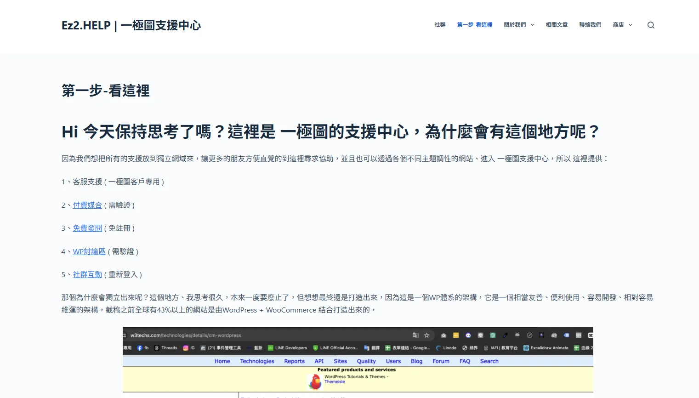699x398 pixels.
Task: Click the Facebook bookmark icon in the screenshot
Action: point(139,347)
